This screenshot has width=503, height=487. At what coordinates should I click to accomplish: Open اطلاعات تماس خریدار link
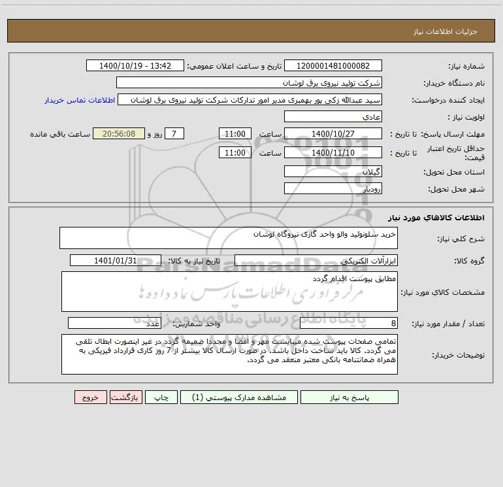[x=80, y=100]
